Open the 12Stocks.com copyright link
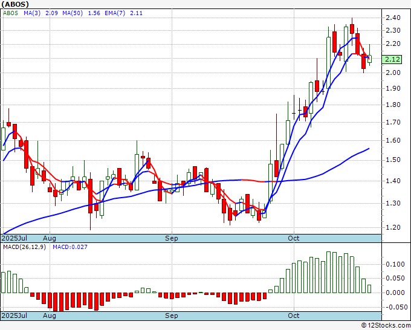Viewport: 411px width, 330px height. 386,326
